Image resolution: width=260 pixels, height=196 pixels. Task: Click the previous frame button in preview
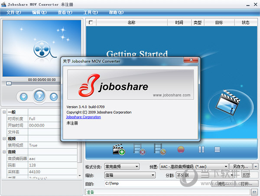23,96
